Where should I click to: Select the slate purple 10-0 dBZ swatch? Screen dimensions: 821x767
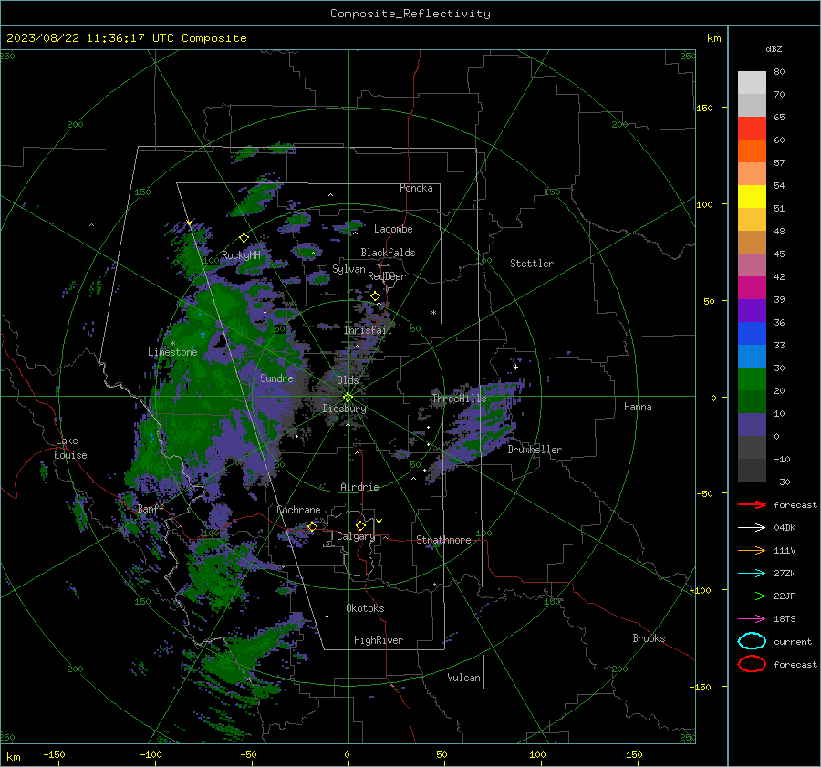[x=752, y=425]
